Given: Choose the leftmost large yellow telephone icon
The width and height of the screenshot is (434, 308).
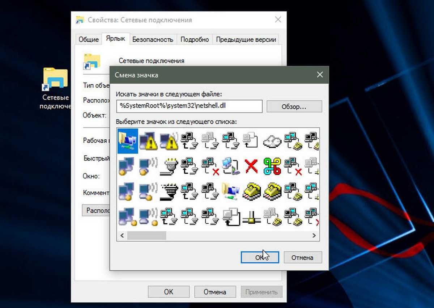Looking at the screenshot, I should pyautogui.click(x=251, y=191).
